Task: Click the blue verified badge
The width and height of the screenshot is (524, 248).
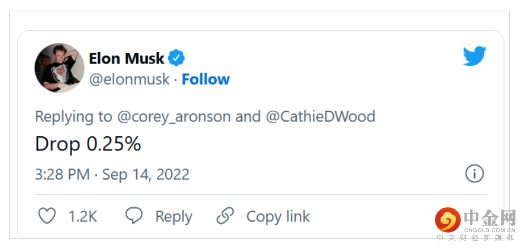Action: [176, 58]
